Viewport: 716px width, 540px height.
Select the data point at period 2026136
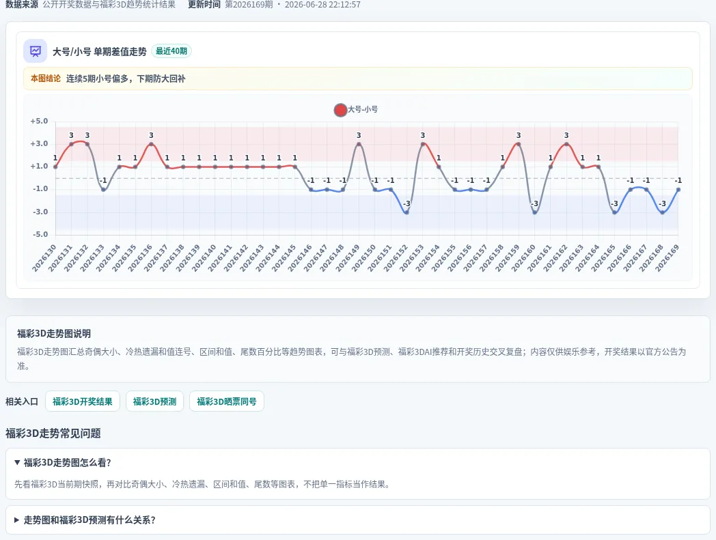point(151,144)
